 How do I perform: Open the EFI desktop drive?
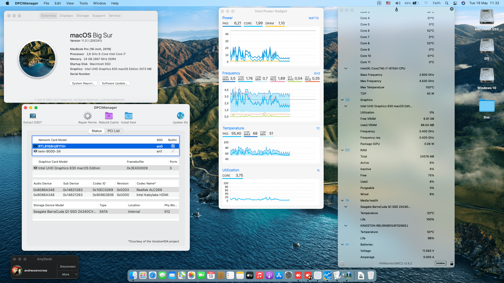click(x=487, y=50)
